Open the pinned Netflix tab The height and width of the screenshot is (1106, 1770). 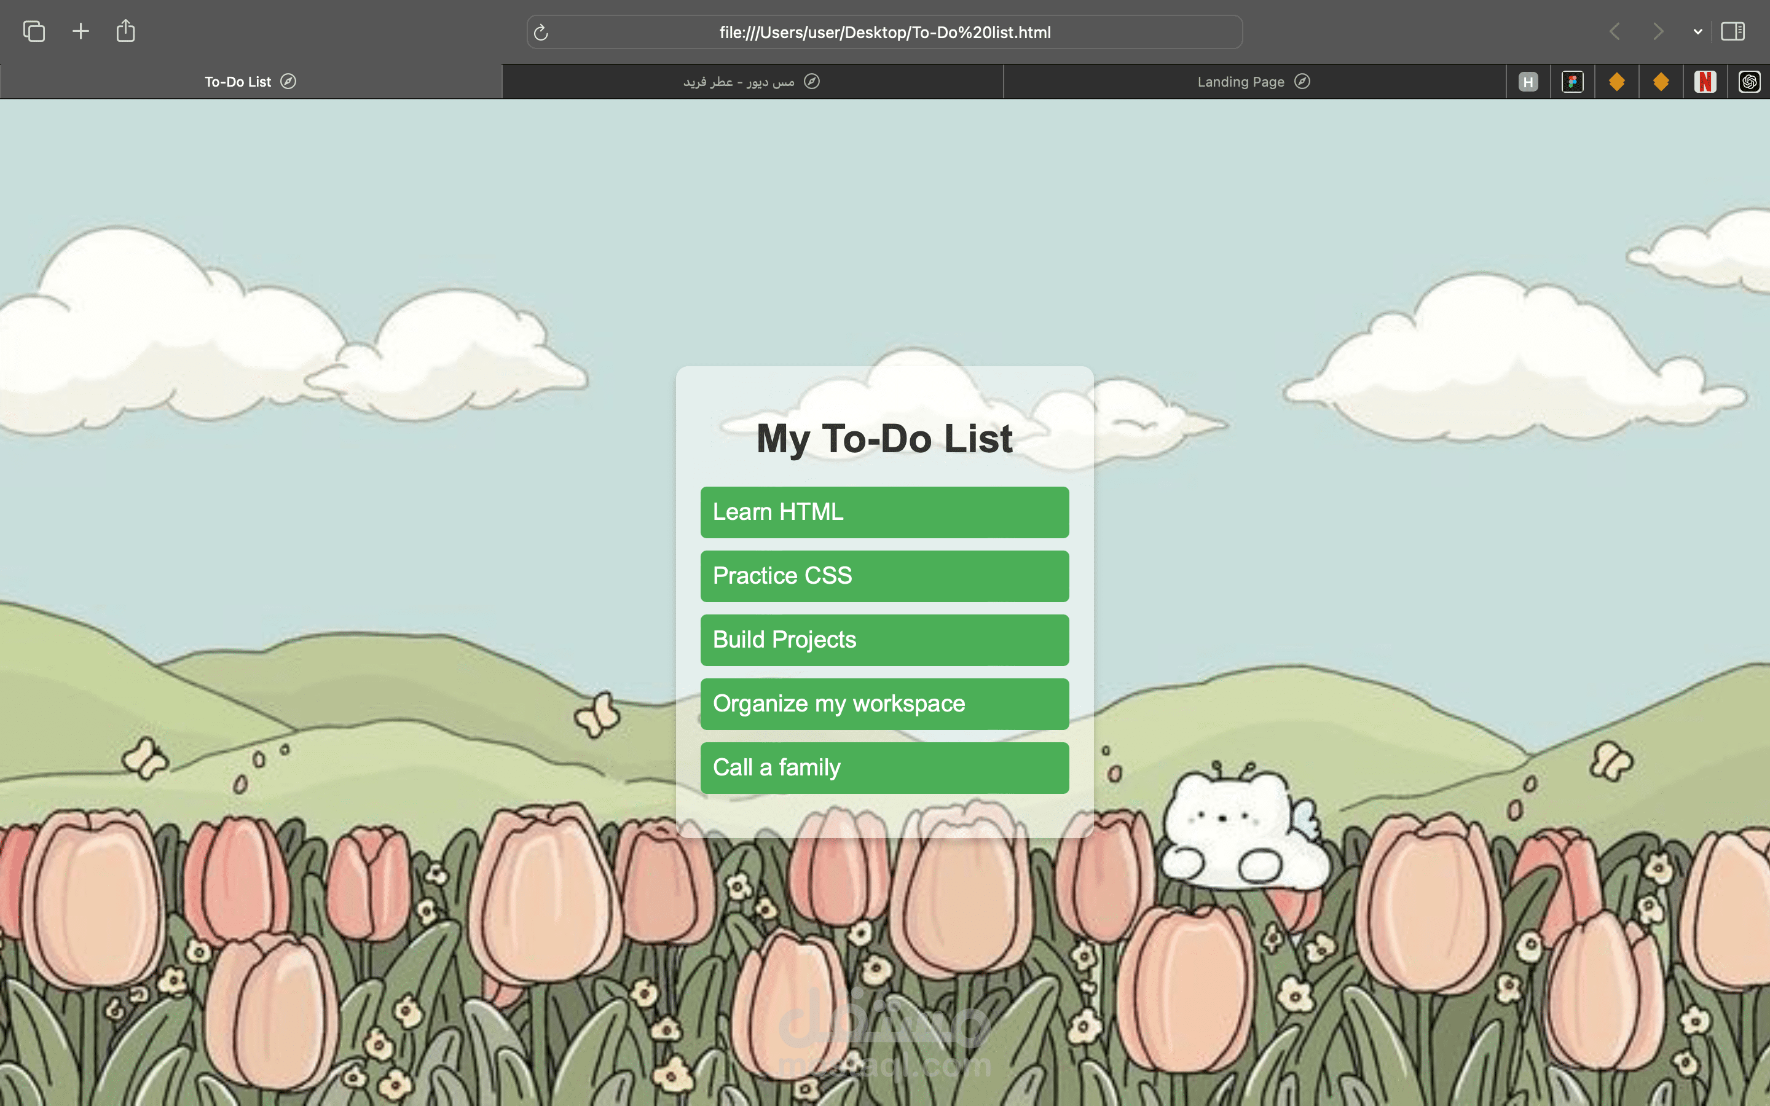[1705, 81]
